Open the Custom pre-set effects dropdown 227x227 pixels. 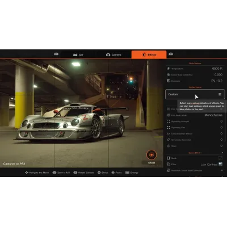(195, 94)
